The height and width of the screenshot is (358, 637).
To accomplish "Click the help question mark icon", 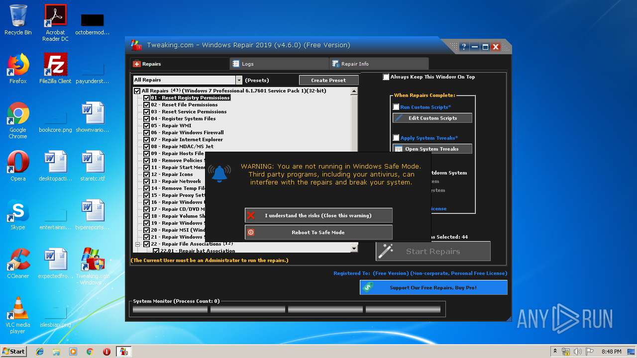I will point(464,47).
